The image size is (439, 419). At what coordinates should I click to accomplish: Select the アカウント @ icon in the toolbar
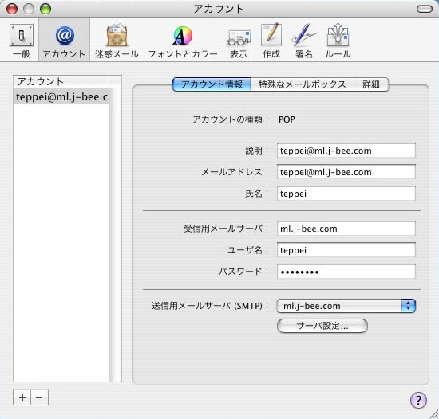click(64, 41)
